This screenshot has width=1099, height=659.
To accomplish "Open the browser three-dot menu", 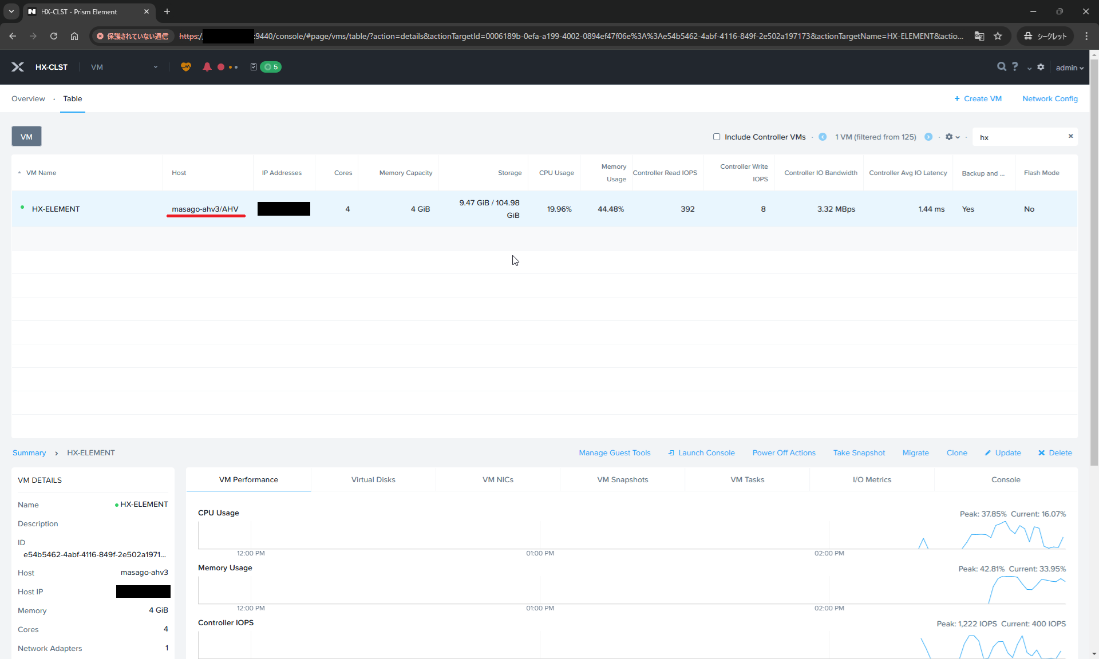I will tap(1086, 36).
